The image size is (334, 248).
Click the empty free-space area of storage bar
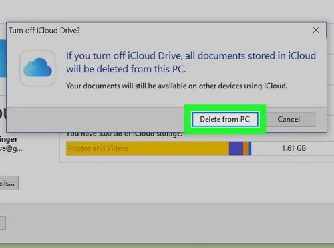pyautogui.click(x=265, y=148)
